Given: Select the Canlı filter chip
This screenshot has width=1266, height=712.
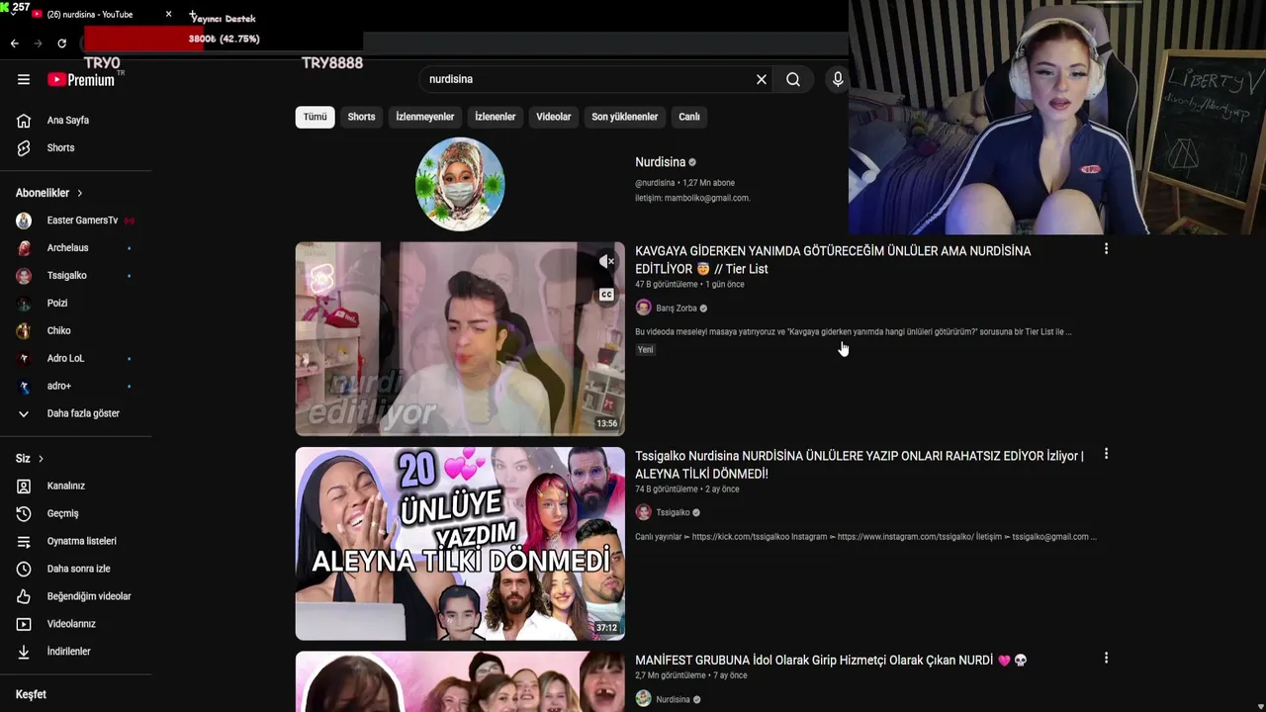Looking at the screenshot, I should 689,117.
